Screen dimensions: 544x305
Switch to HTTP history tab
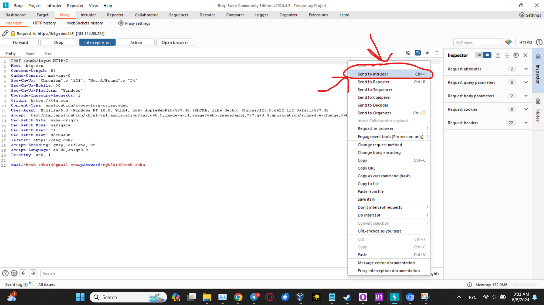pos(44,23)
